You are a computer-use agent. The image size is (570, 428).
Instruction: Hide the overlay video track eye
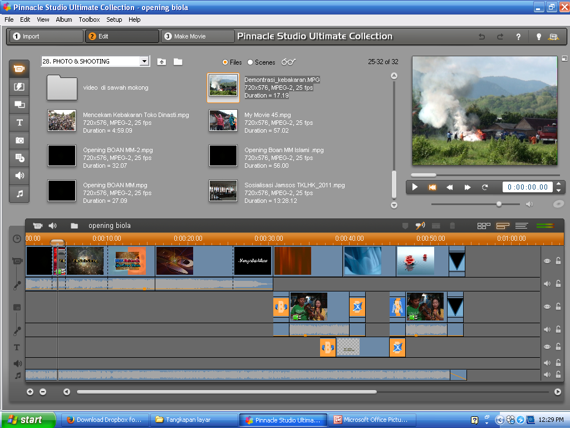(x=547, y=307)
